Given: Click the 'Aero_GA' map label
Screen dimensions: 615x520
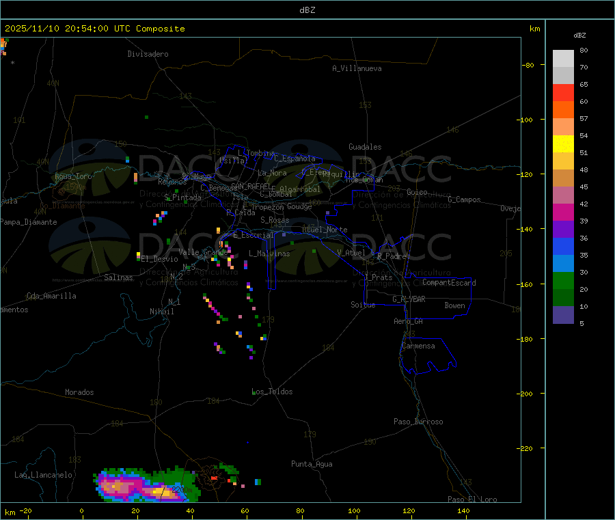Looking at the screenshot, I should pos(409,321).
